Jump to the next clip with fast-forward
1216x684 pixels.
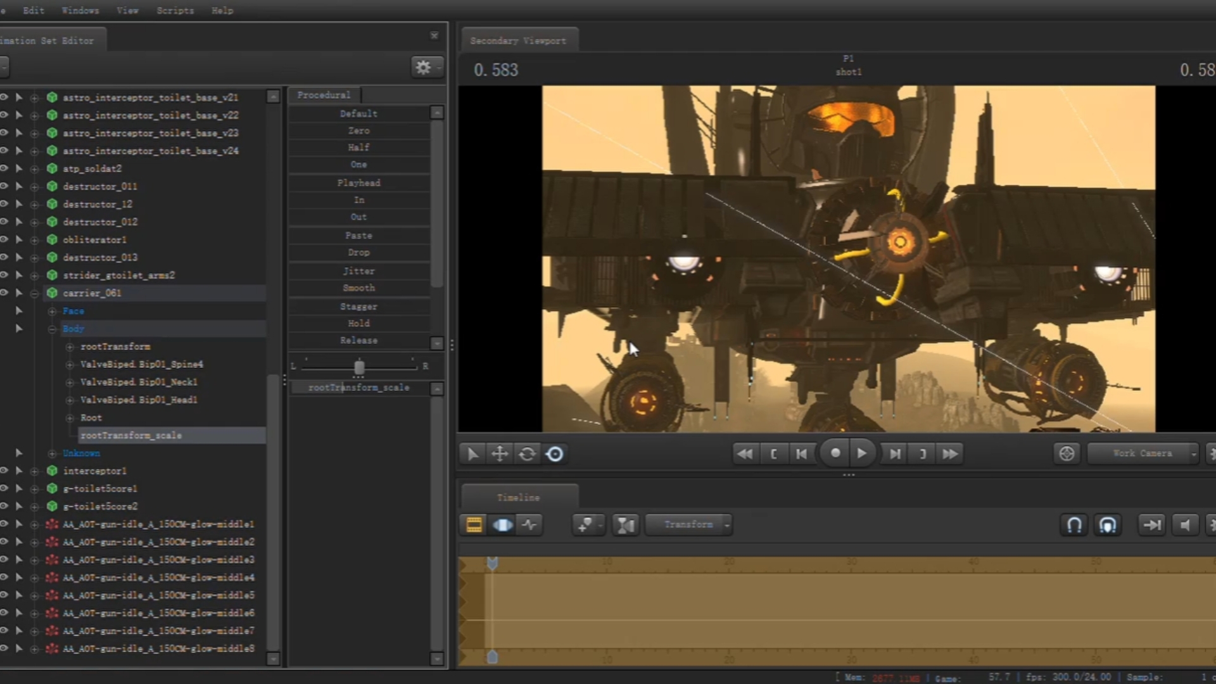click(x=950, y=454)
